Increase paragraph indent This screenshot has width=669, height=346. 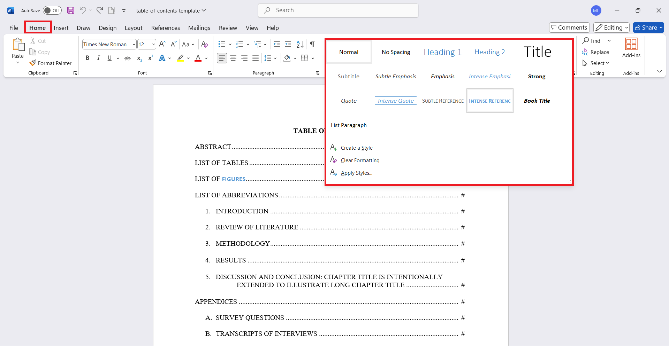(x=288, y=44)
